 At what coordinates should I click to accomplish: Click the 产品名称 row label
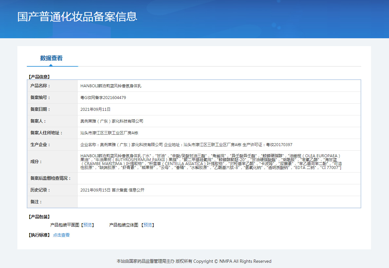pos(40,86)
